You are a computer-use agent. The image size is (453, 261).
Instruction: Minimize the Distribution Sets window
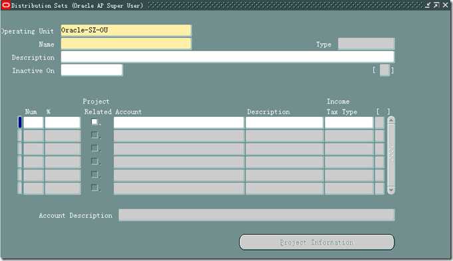pyautogui.click(x=428, y=5)
